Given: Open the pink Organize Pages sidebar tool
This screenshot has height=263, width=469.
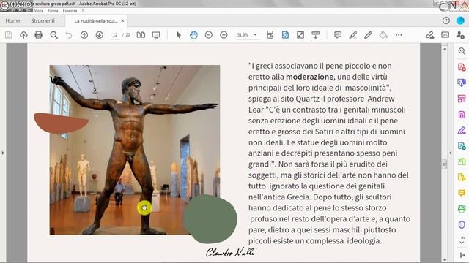Looking at the screenshot, I should point(462,99).
